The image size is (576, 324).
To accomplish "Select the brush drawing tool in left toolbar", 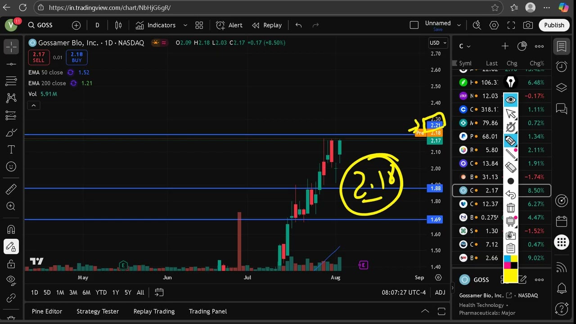I will pyautogui.click(x=11, y=133).
